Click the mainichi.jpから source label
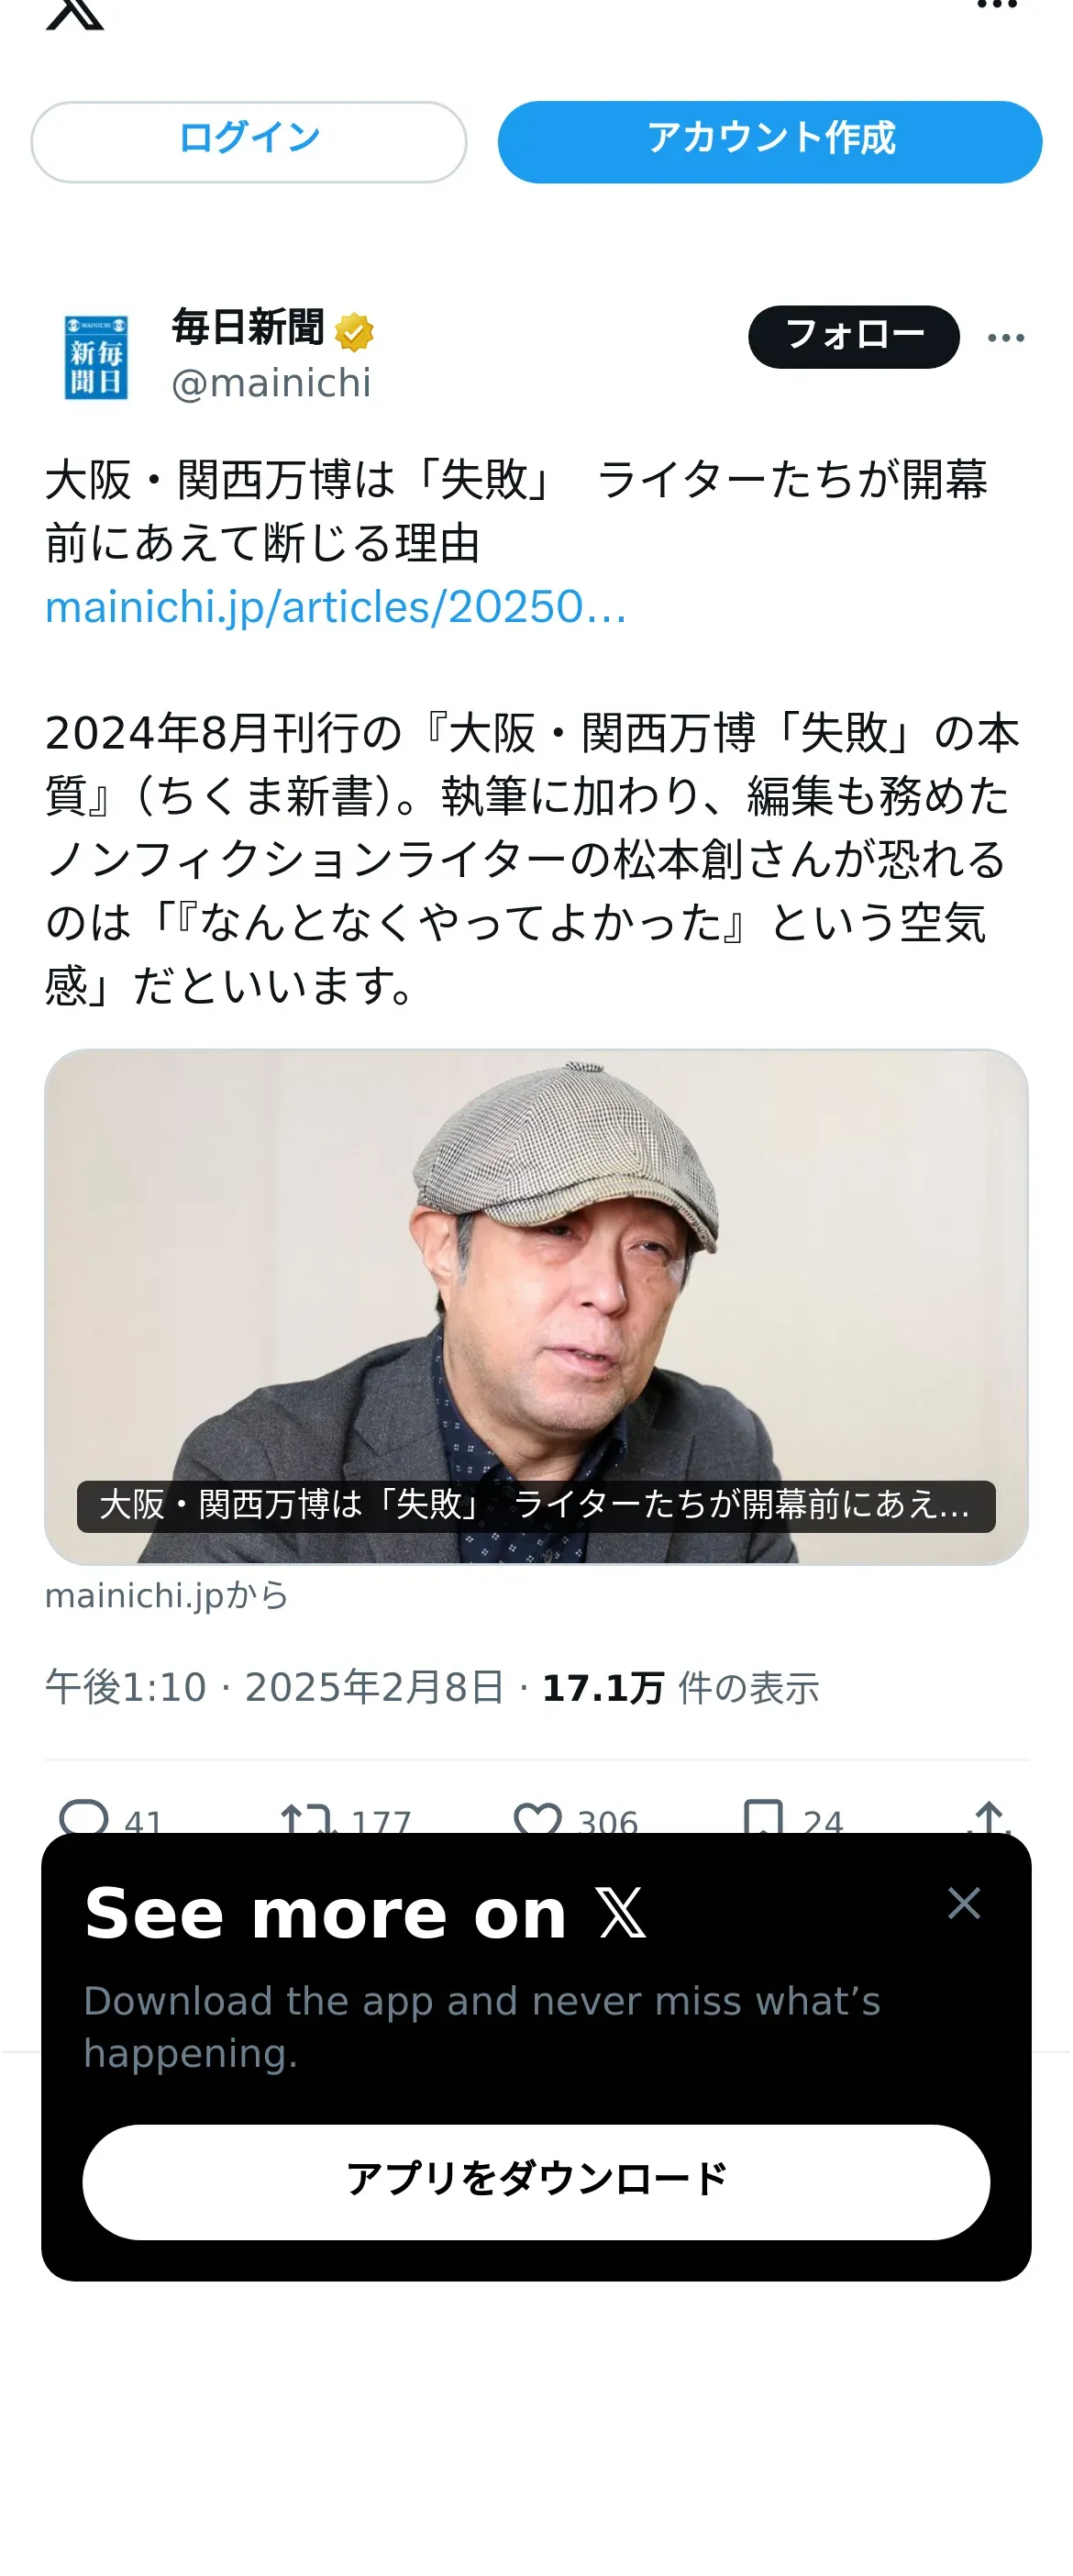 [x=167, y=1595]
